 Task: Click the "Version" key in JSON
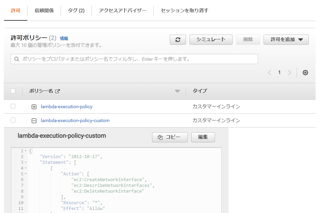[x=52, y=157]
